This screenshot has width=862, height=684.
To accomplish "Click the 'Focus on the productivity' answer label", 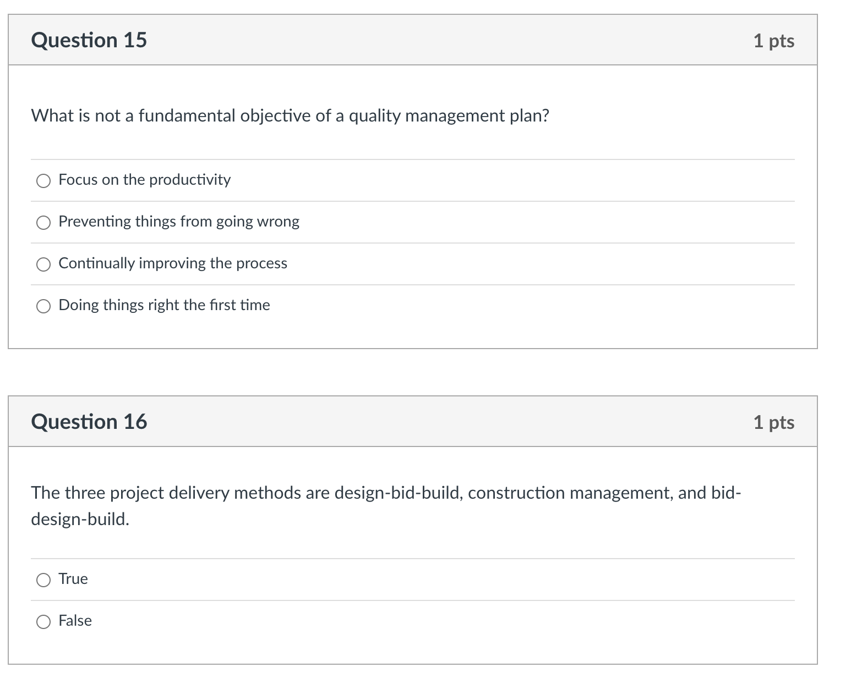I will pos(145,180).
